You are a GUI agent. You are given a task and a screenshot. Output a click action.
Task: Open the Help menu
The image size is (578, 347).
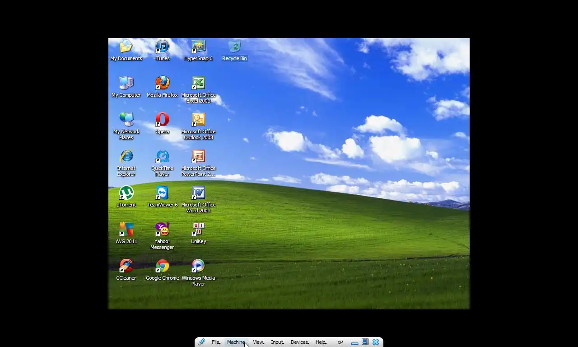(x=321, y=342)
